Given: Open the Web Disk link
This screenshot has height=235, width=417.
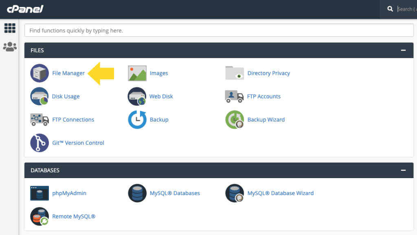Looking at the screenshot, I should [161, 96].
